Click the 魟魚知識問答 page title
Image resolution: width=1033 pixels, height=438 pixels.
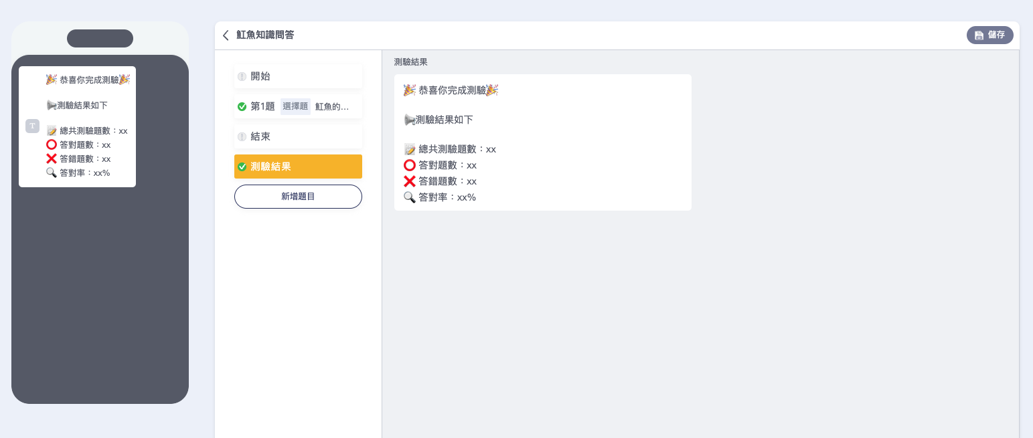coord(265,35)
